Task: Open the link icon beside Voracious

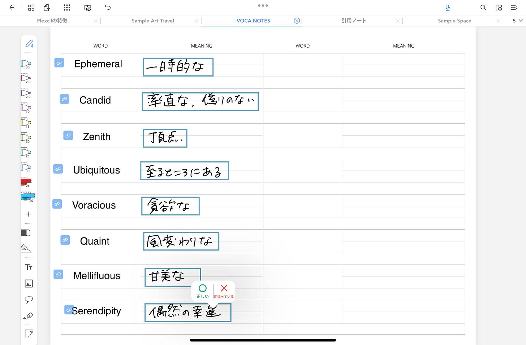Action: pos(57,204)
